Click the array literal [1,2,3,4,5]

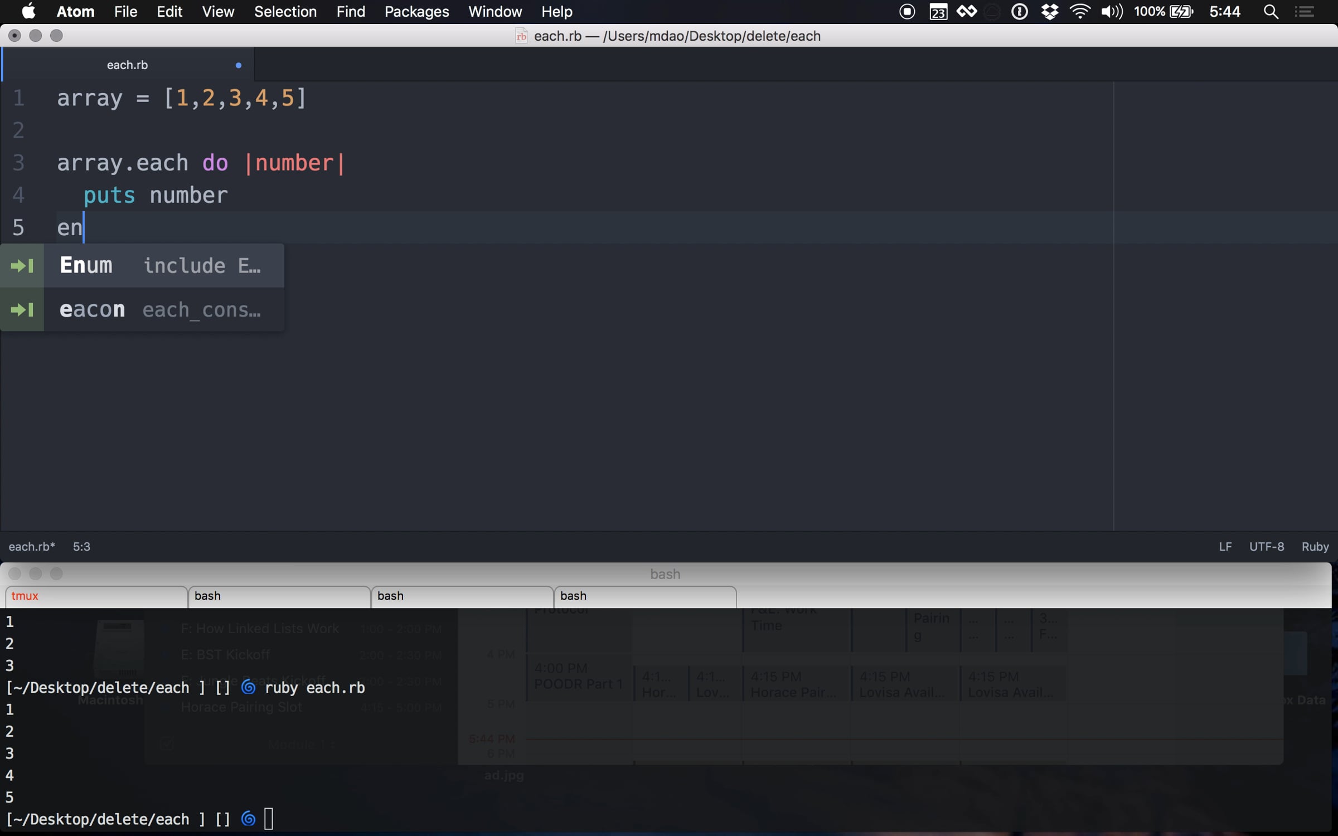(235, 98)
